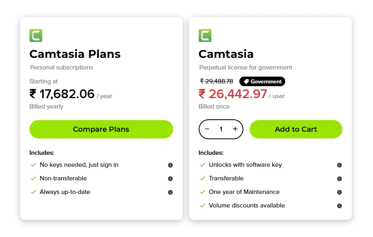
Task: Show info for Always up-to-date
Action: click(170, 192)
